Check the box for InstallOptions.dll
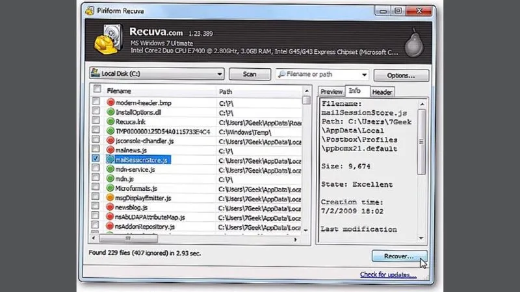520x292 pixels. (x=96, y=110)
